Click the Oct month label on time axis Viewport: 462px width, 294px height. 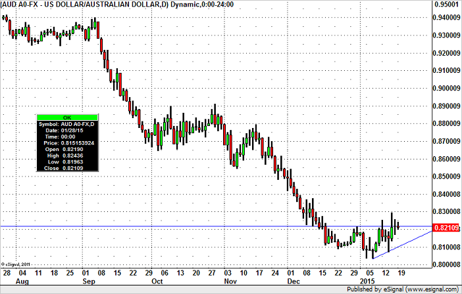(x=157, y=282)
